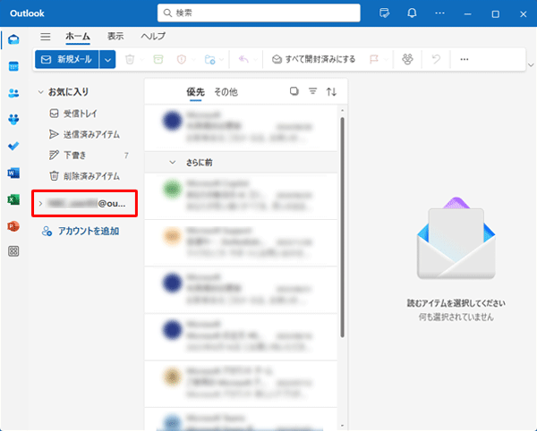Click the scroll-up arrow of message list
537x431 pixels.
pos(342,111)
